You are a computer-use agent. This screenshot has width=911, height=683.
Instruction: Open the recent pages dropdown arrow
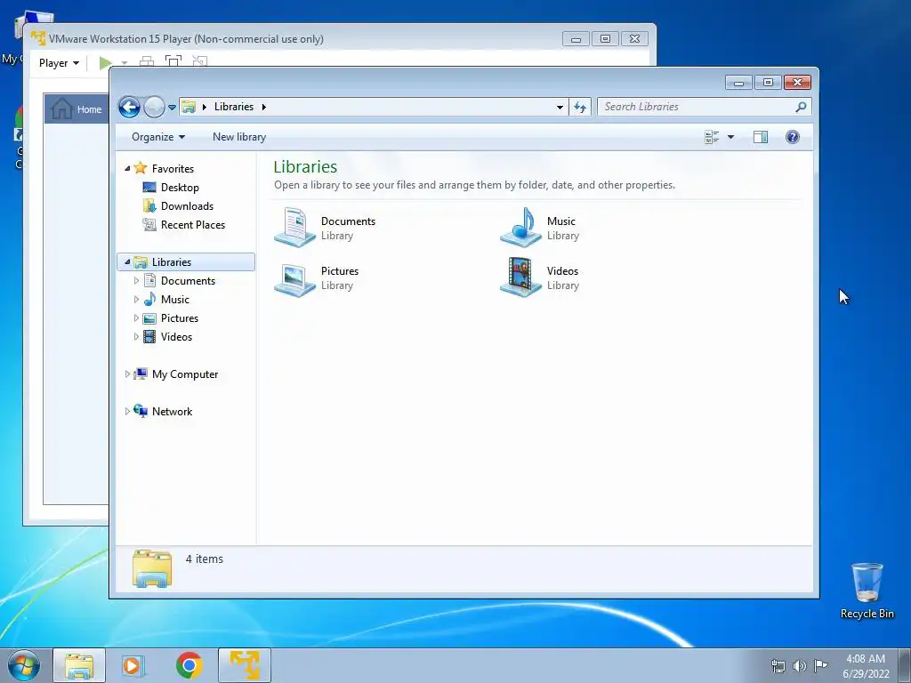[x=172, y=108]
